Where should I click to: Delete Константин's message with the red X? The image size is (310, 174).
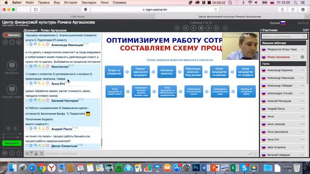click(27, 66)
